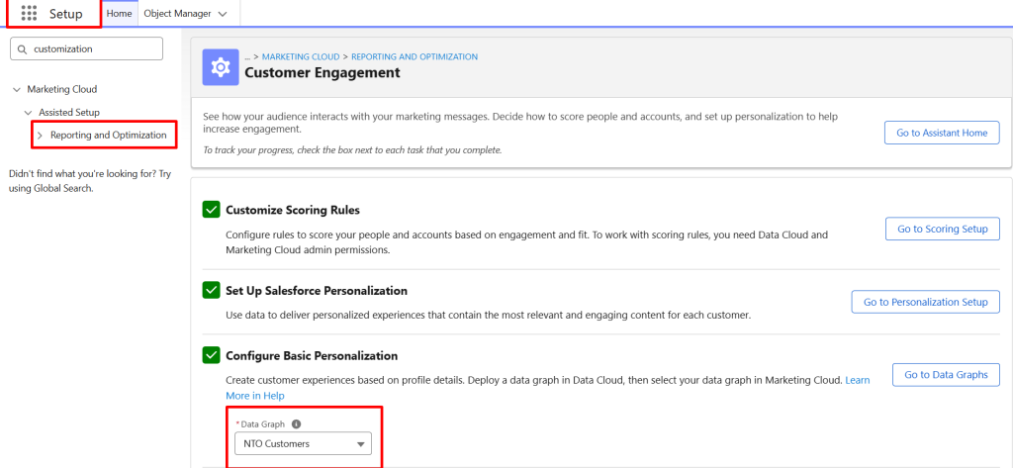Click the breadcrumb ellipsis
Image resolution: width=1013 pixels, height=468 pixels.
pyautogui.click(x=247, y=57)
